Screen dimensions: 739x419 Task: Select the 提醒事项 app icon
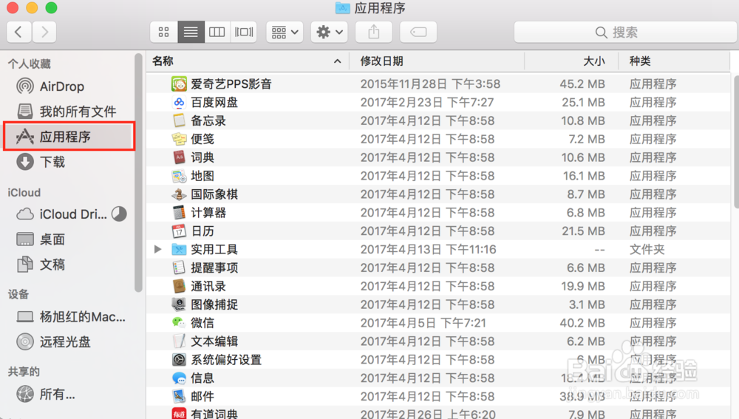click(179, 268)
